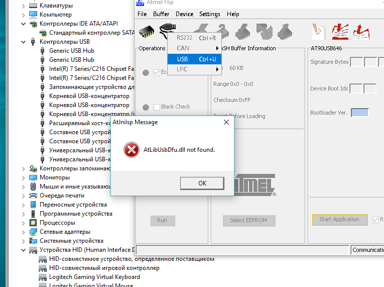Choose RS232 from the communication popup
384x287 pixels.
pyautogui.click(x=194, y=38)
